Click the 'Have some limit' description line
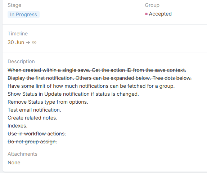 (91, 86)
